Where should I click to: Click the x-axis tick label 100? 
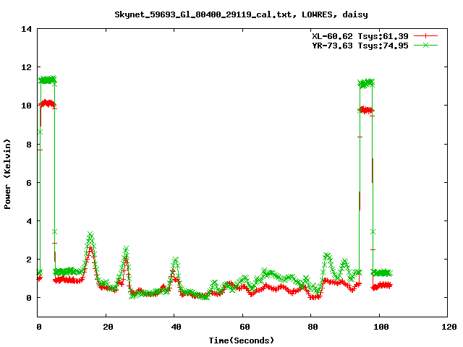click(x=381, y=327)
